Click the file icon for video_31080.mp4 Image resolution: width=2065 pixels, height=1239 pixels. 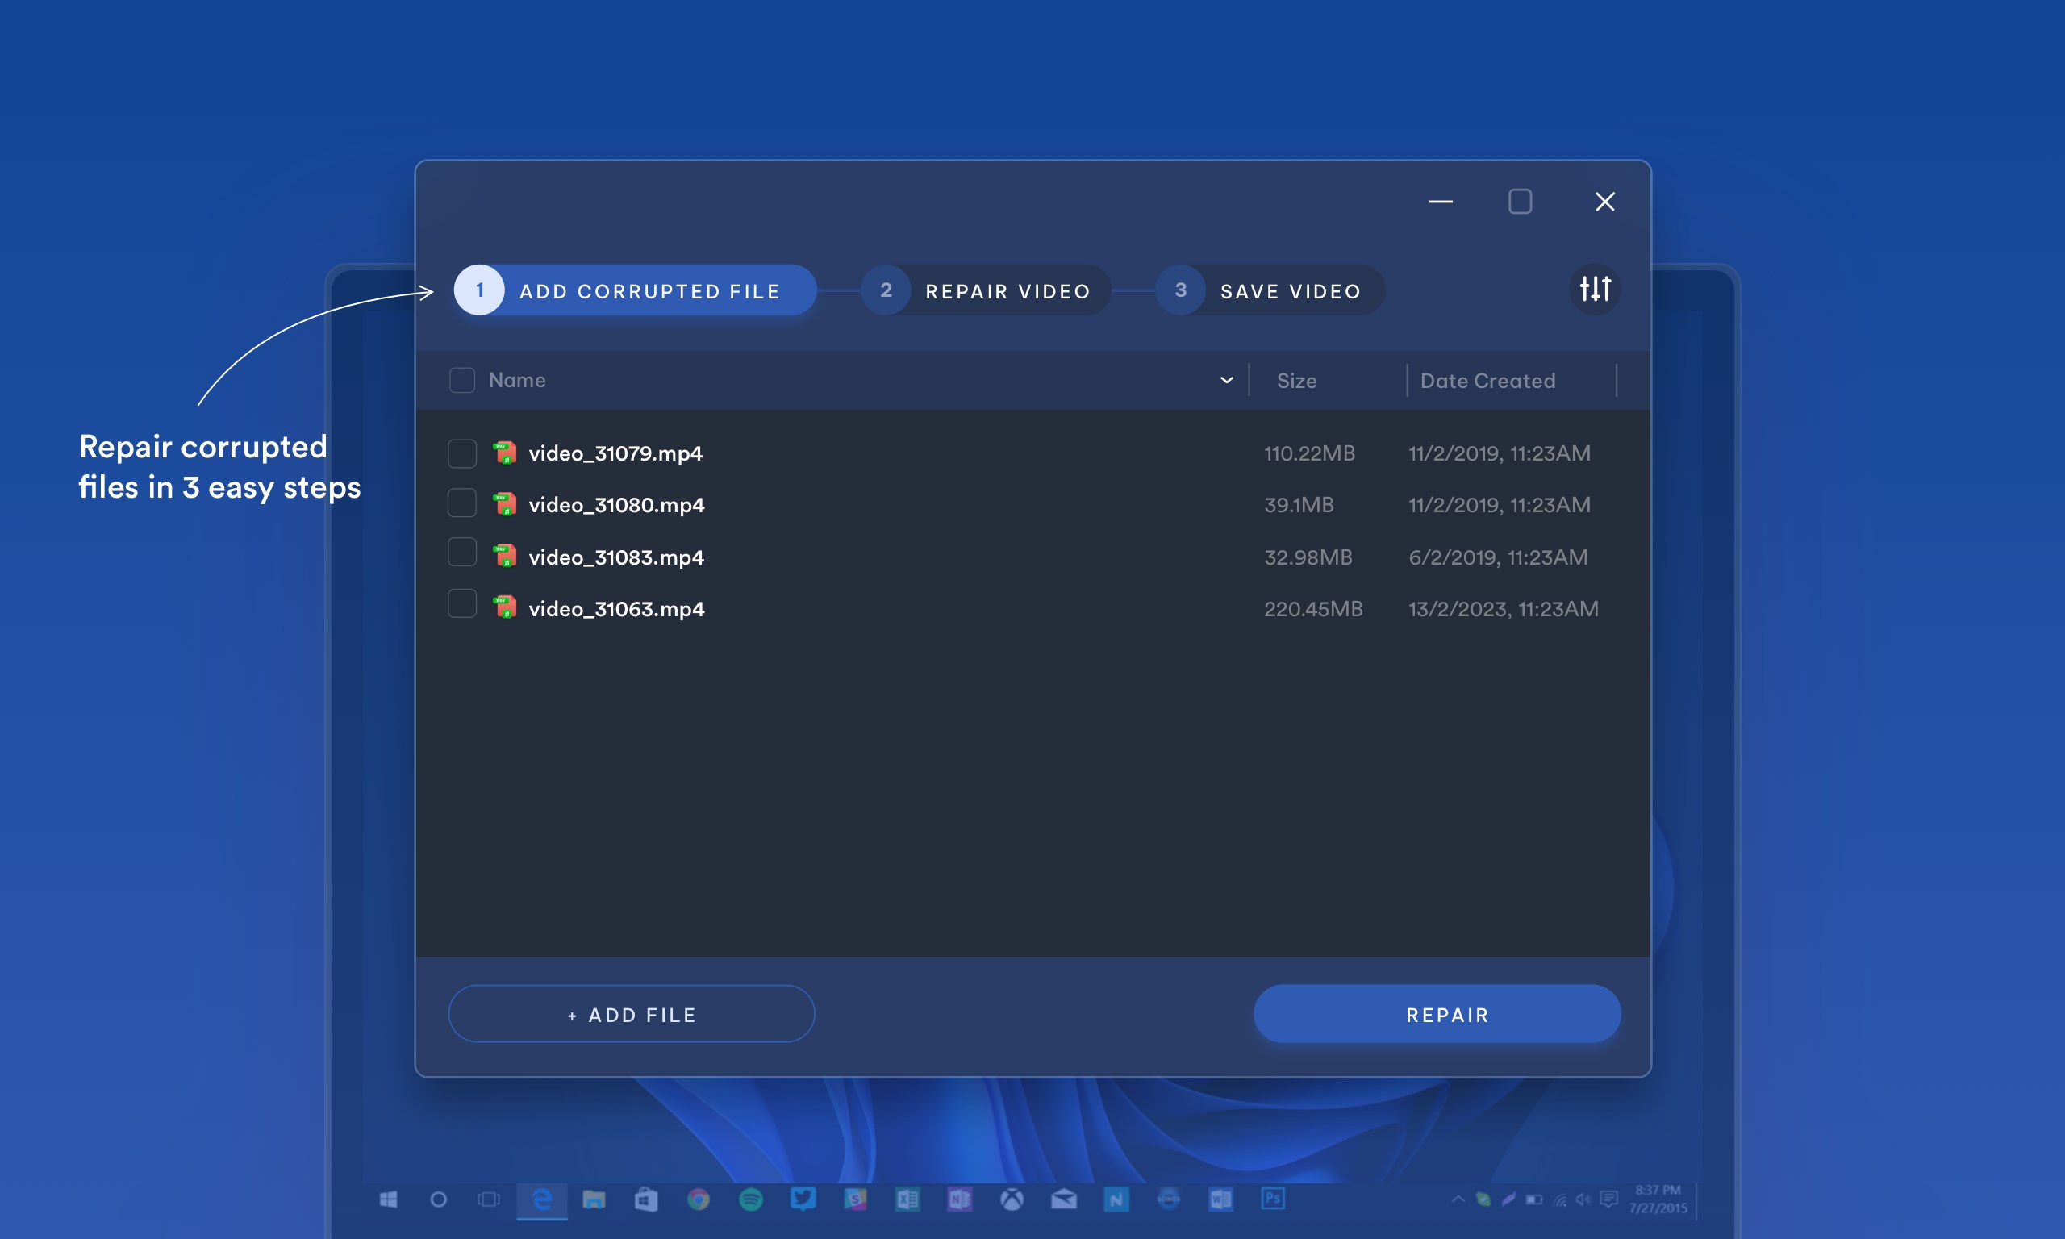pos(504,505)
